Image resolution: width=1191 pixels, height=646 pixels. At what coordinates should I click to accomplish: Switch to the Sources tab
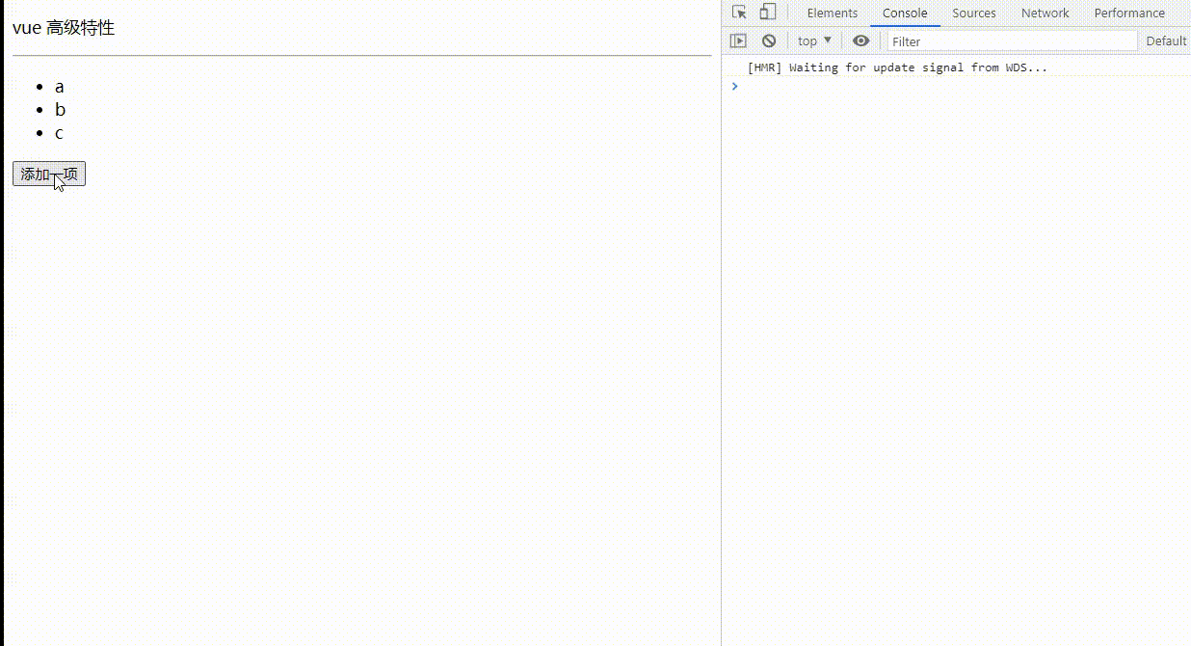(974, 13)
